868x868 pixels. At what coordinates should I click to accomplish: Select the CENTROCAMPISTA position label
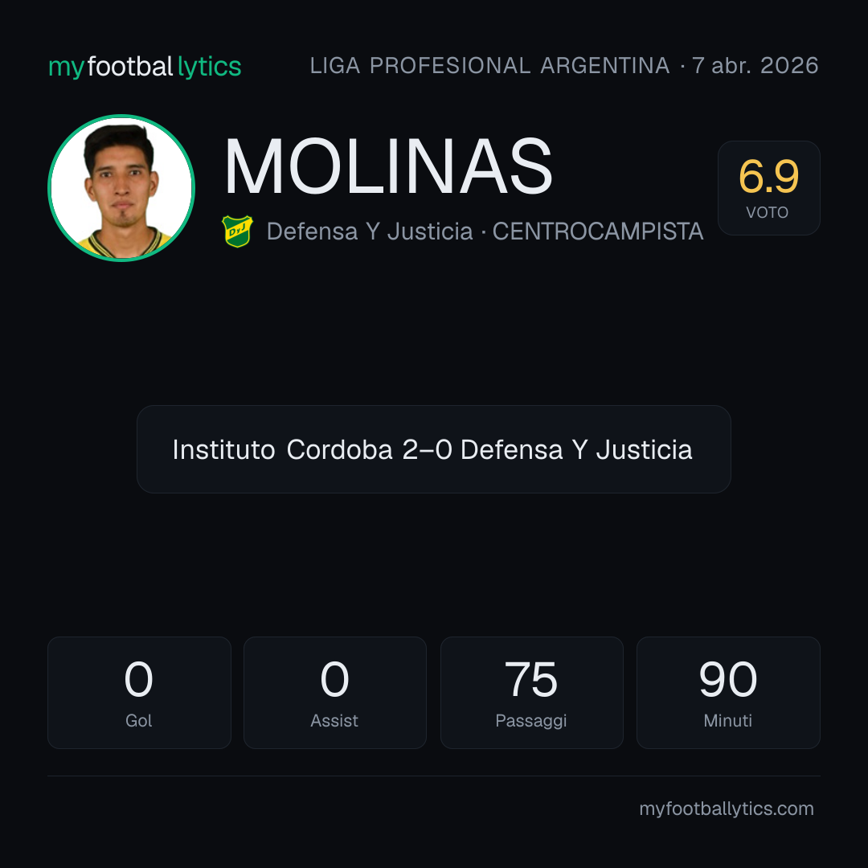598,231
